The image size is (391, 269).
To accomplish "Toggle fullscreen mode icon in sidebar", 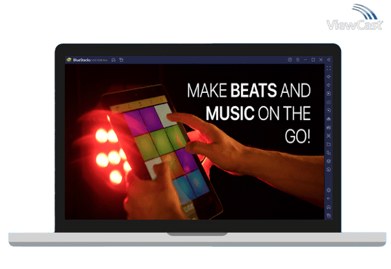I will [x=329, y=68].
